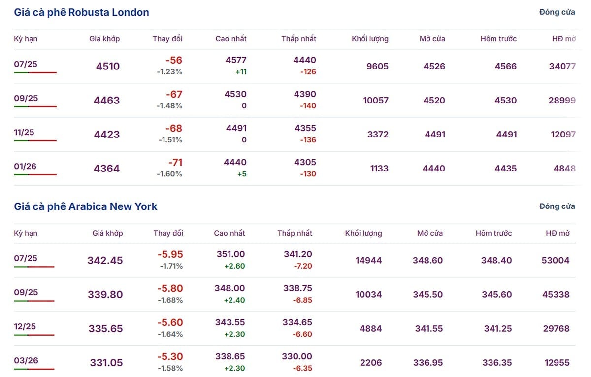Click the Robusta Khối lượng column header
Viewport: 591px width, 377px height.
click(370, 39)
